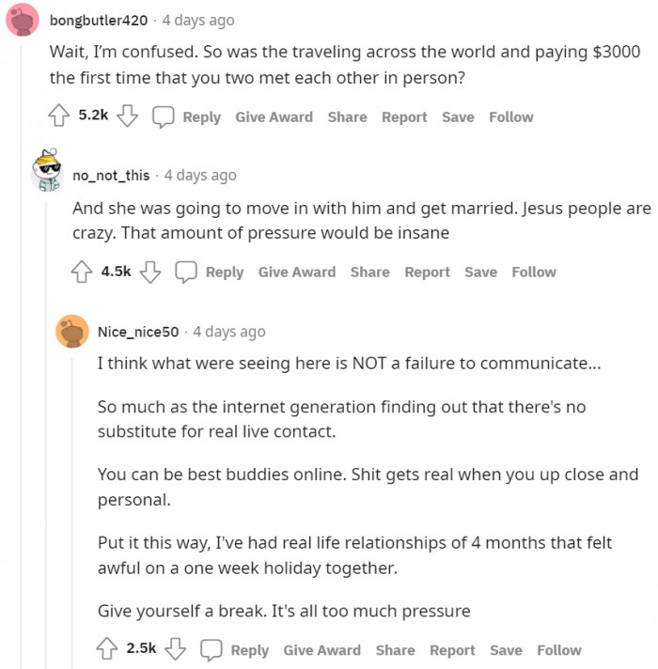Follow bongbutler420's comment thread
The image size is (658, 669).
click(x=510, y=117)
